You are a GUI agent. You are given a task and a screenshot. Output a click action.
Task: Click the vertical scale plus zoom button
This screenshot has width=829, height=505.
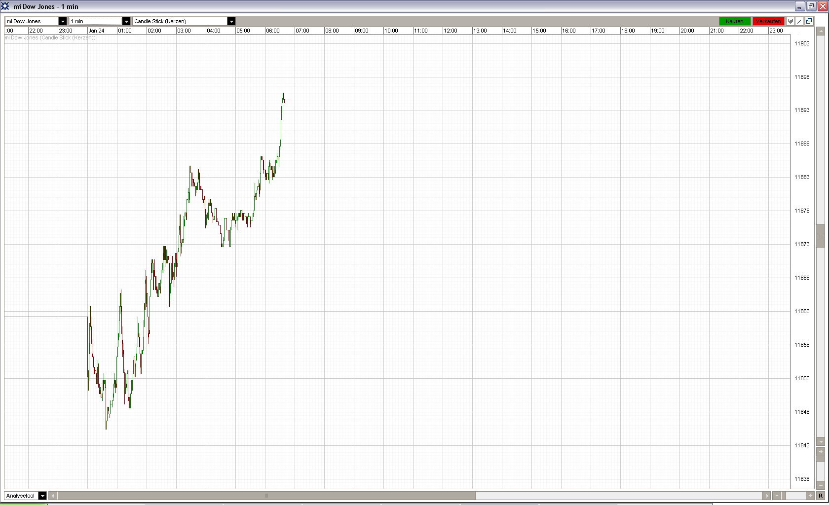pyautogui.click(x=821, y=452)
